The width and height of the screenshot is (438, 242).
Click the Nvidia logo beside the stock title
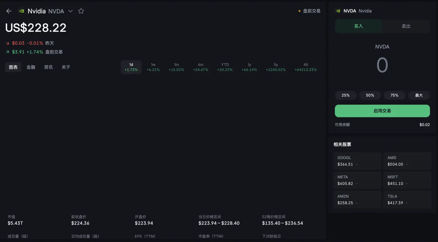[22, 11]
